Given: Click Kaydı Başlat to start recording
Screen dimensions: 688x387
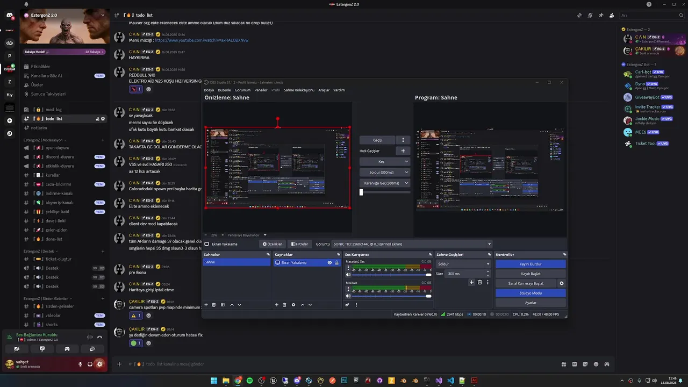Looking at the screenshot, I should tap(531, 274).
